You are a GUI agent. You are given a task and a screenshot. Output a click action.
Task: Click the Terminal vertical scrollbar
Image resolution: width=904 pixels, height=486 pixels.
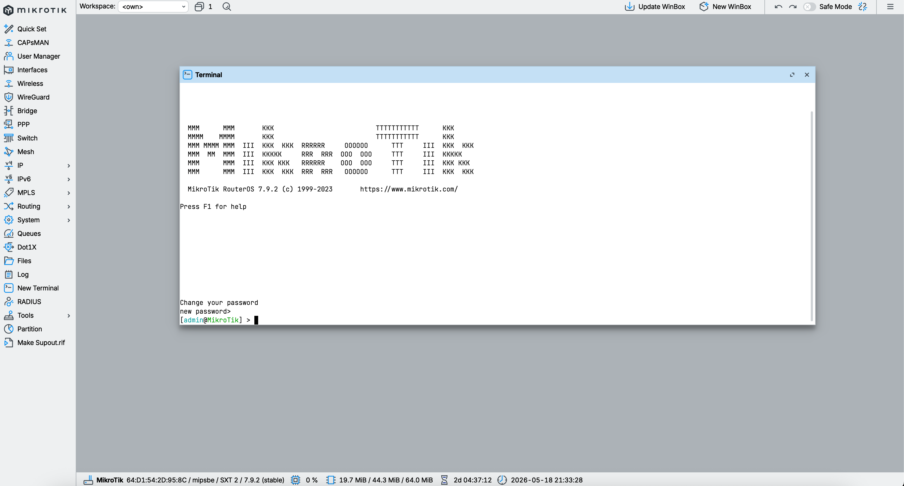(811, 216)
